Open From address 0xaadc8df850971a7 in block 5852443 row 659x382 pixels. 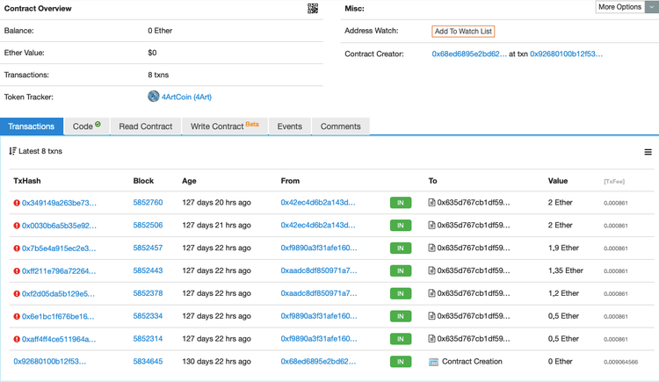pyautogui.click(x=319, y=270)
